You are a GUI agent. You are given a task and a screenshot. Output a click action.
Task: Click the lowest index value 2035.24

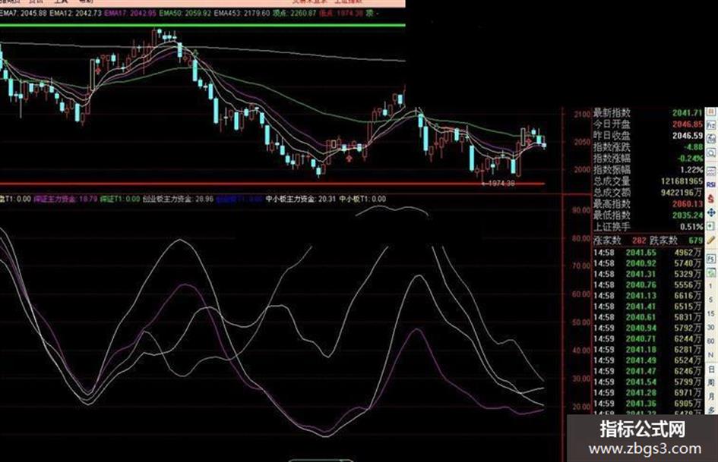(x=688, y=215)
